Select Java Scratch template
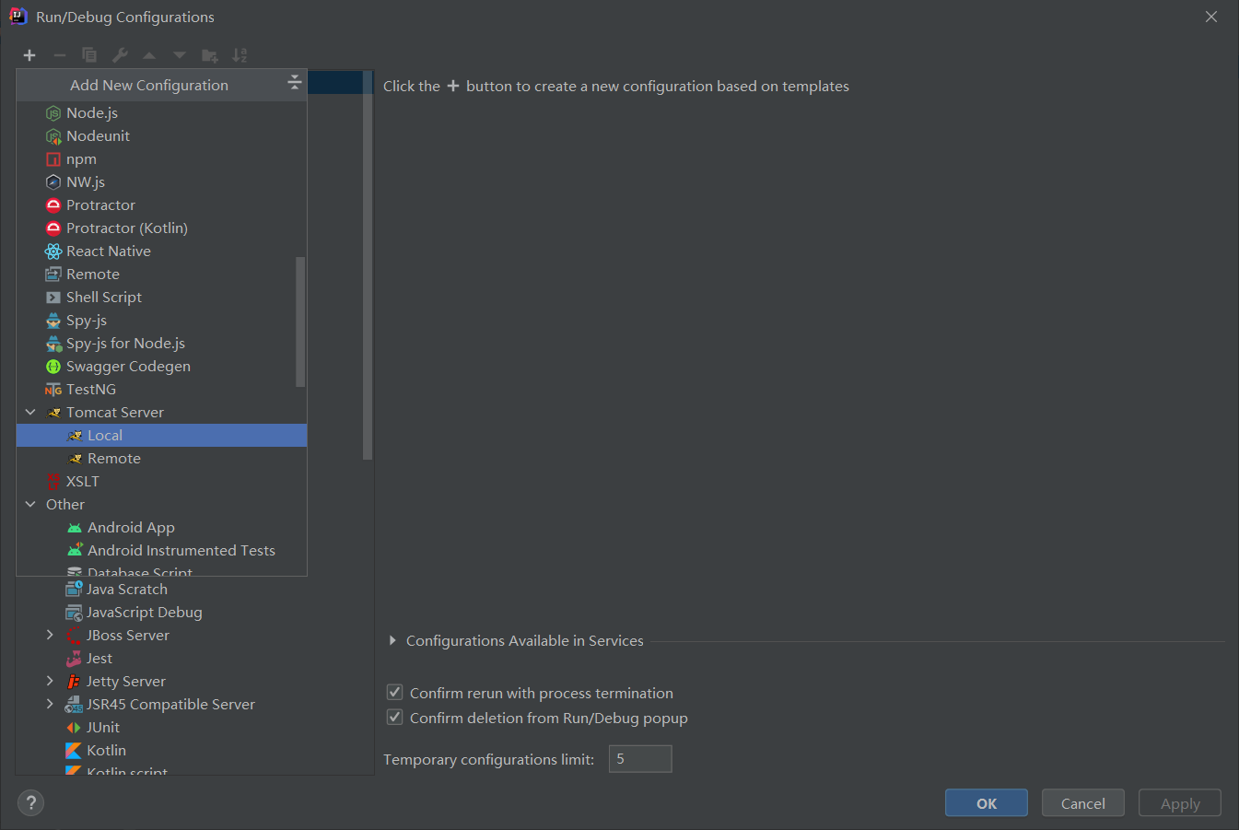1239x830 pixels. click(x=127, y=589)
